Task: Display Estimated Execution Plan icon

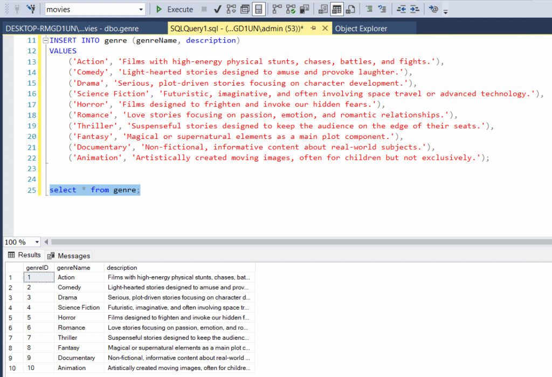Action: pyautogui.click(x=231, y=9)
